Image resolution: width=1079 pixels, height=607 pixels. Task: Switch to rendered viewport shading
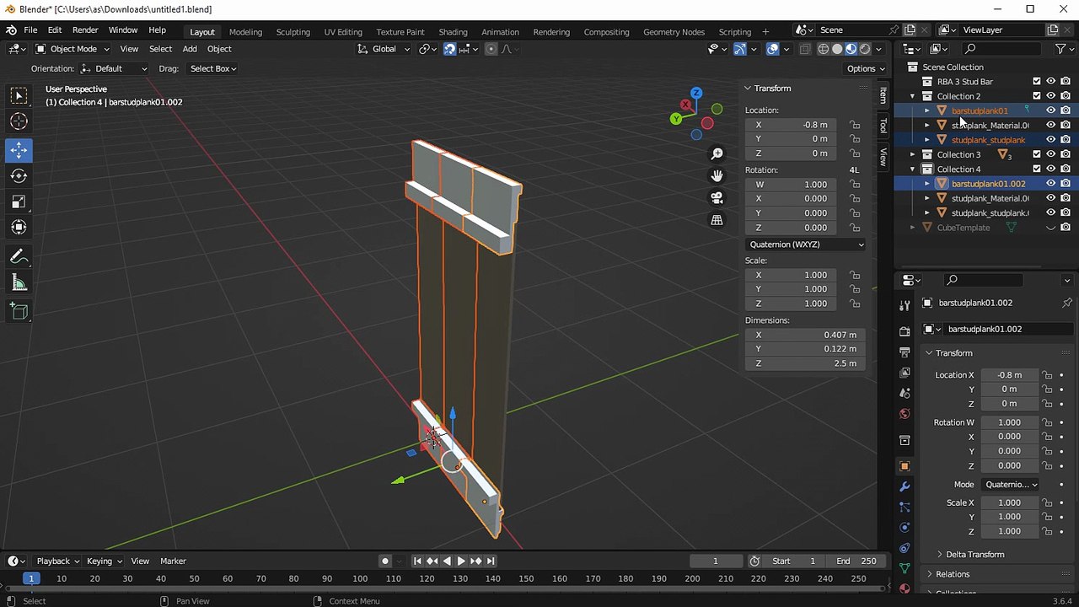point(864,49)
